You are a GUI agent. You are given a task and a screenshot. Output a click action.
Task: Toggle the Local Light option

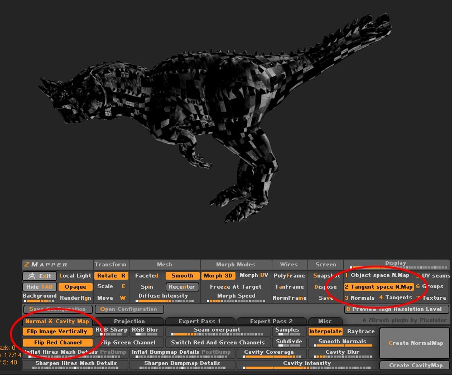[75, 276]
